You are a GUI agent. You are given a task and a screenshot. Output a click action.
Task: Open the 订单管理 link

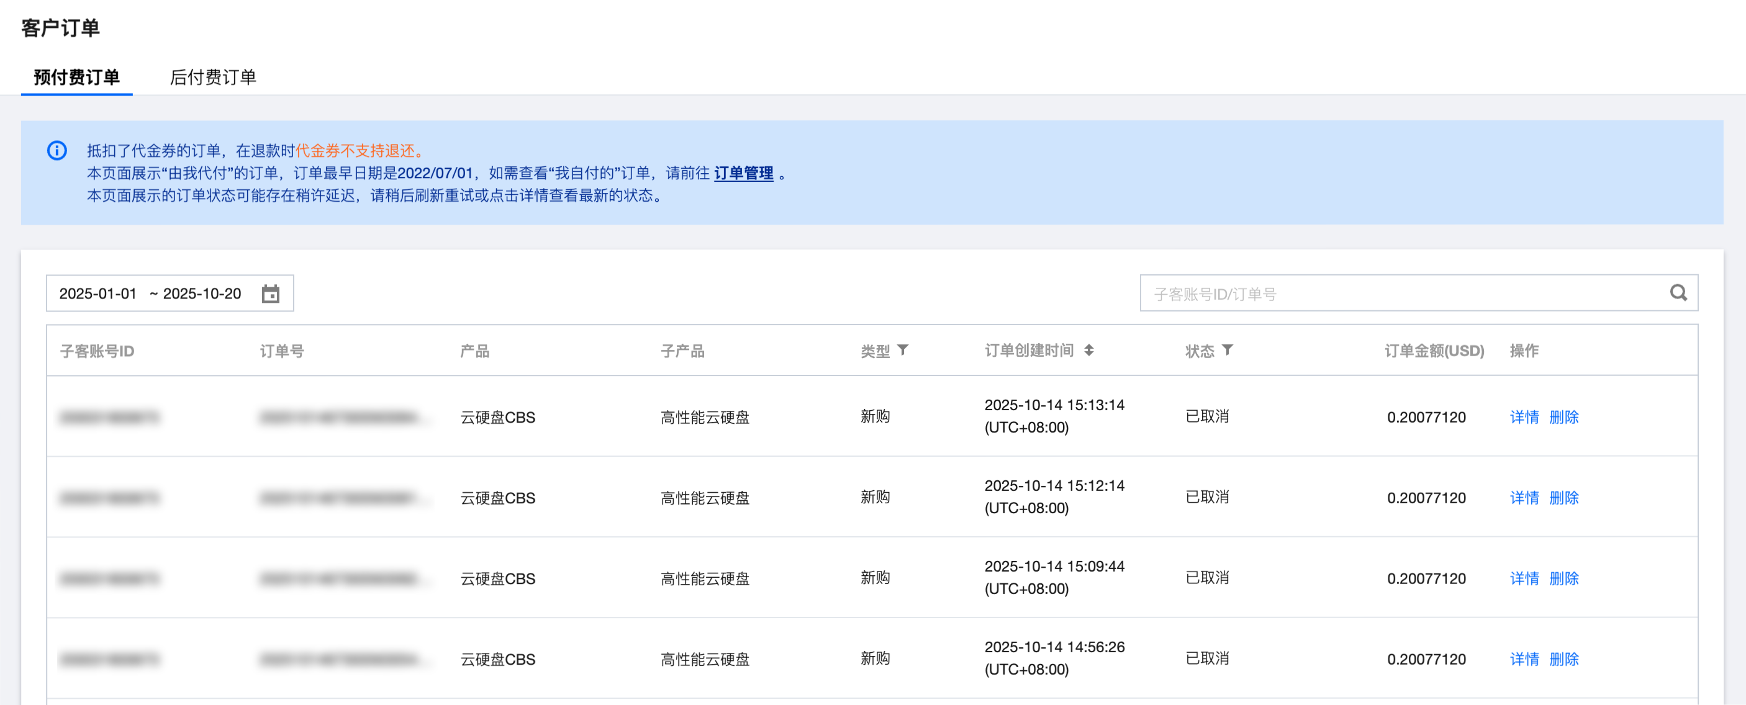[744, 173]
